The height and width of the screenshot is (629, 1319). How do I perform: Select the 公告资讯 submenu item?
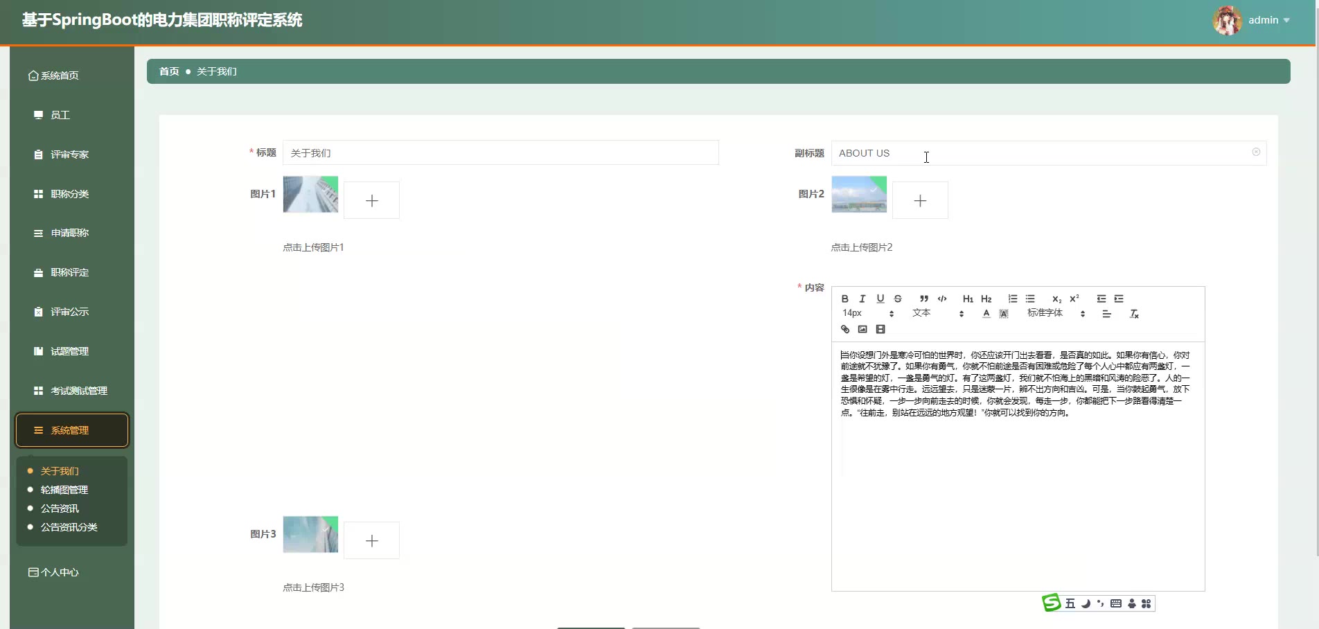(x=60, y=508)
